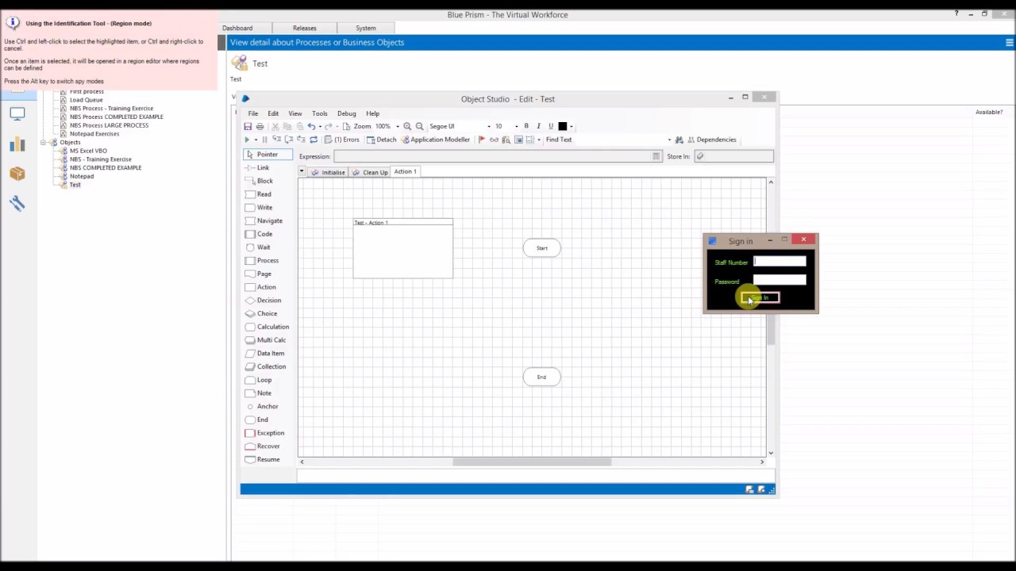
Task: Click the Undo arrow icon
Action: point(311,126)
